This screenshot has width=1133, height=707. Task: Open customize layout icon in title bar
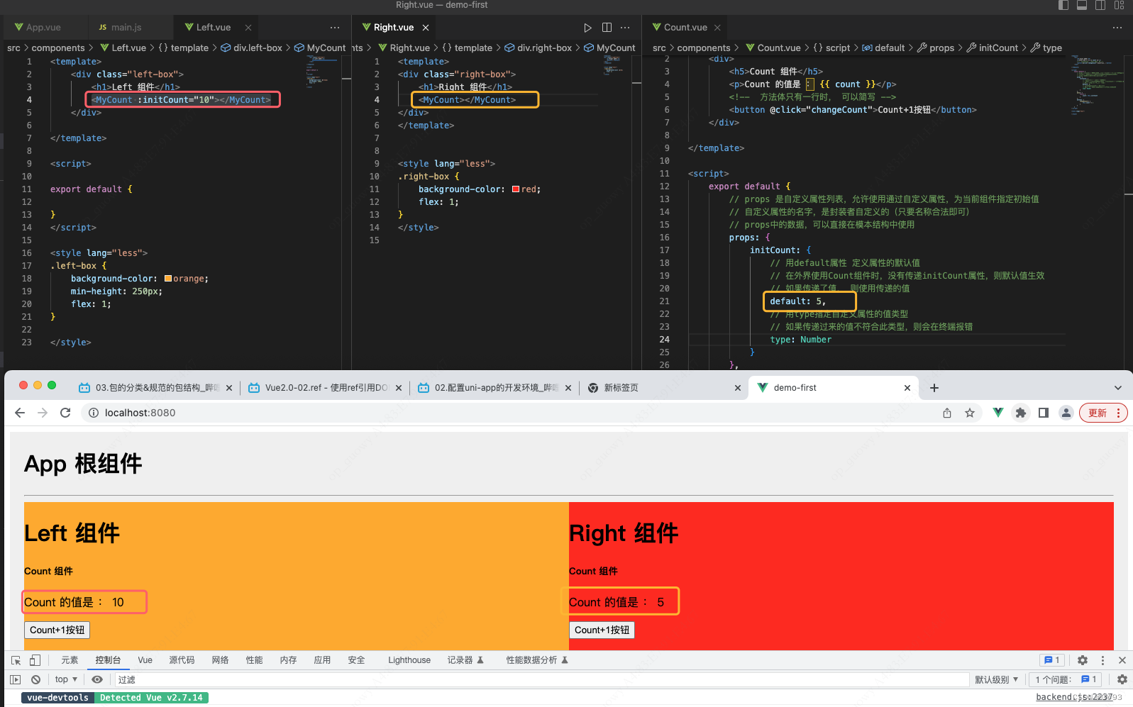click(1120, 5)
